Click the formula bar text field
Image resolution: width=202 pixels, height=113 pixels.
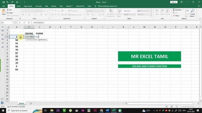116,23
